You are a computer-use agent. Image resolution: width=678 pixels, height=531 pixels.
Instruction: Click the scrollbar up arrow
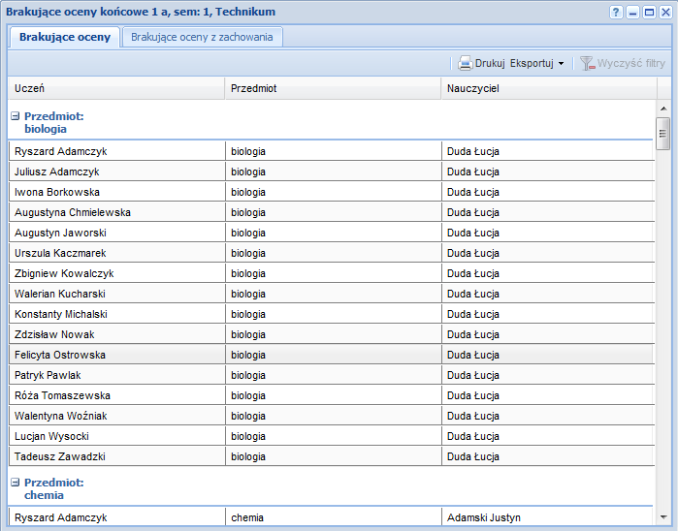(663, 109)
